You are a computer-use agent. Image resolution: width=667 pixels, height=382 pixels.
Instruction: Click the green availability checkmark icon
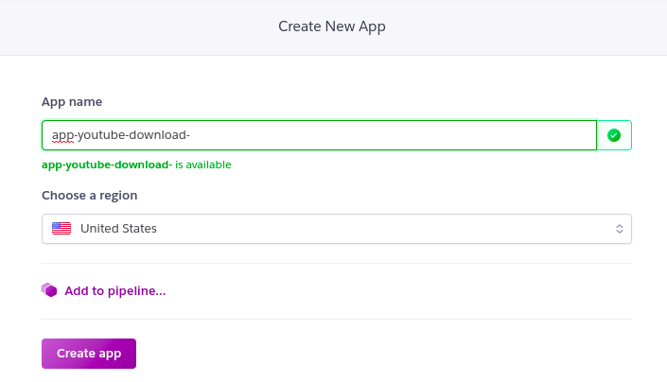tap(614, 135)
